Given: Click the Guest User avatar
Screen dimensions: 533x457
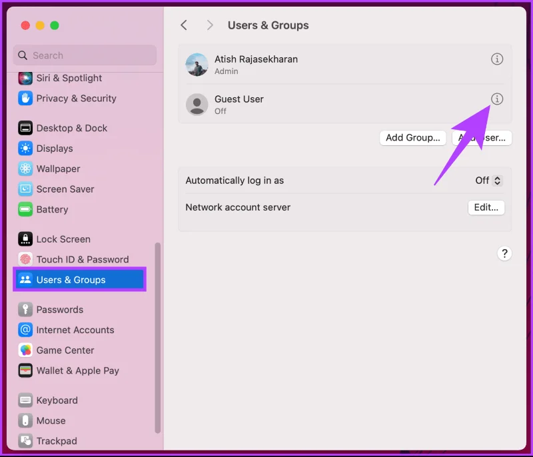Looking at the screenshot, I should (x=197, y=105).
